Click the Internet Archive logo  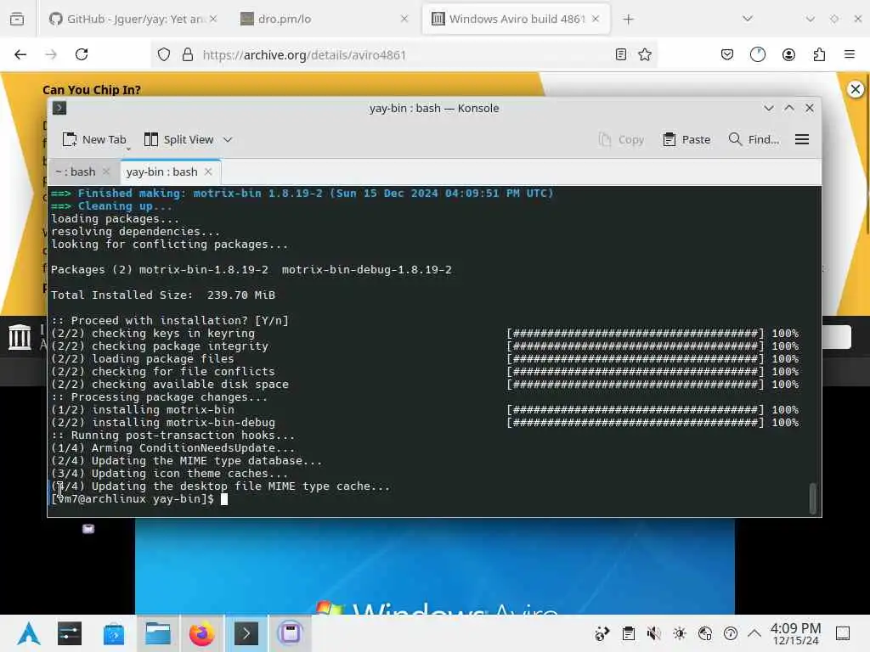point(20,337)
